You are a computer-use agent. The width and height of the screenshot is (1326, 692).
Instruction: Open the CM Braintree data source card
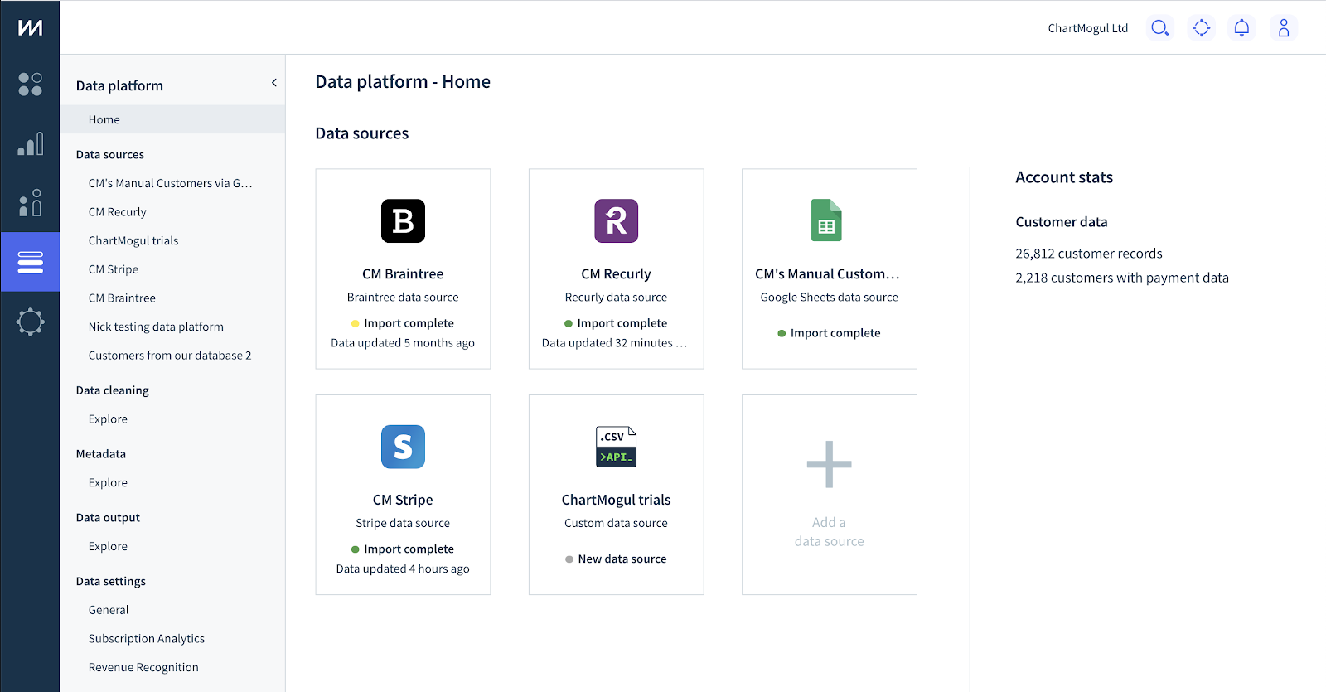[403, 269]
